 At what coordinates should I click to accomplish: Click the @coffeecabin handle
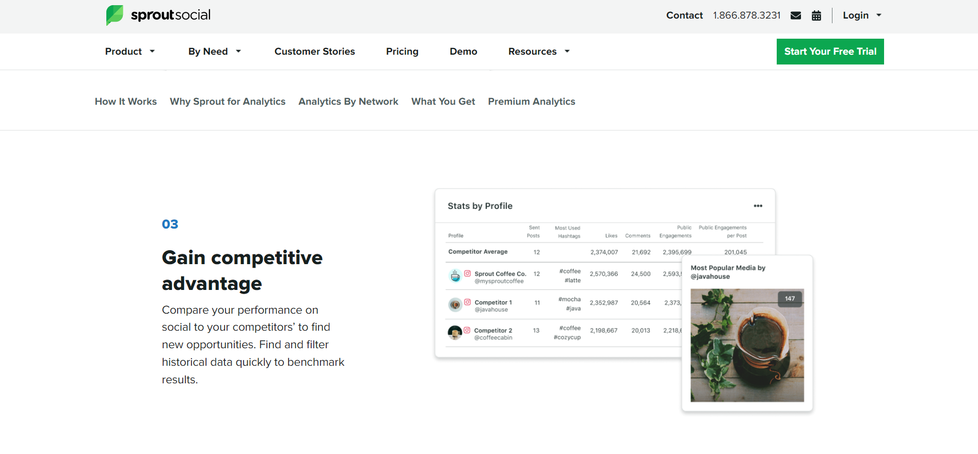coord(493,337)
